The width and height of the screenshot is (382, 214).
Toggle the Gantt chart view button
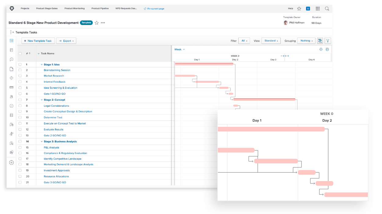tap(320, 41)
